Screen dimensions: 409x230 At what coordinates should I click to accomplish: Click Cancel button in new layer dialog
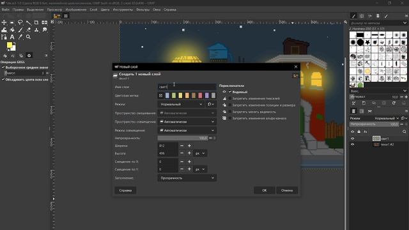287,190
